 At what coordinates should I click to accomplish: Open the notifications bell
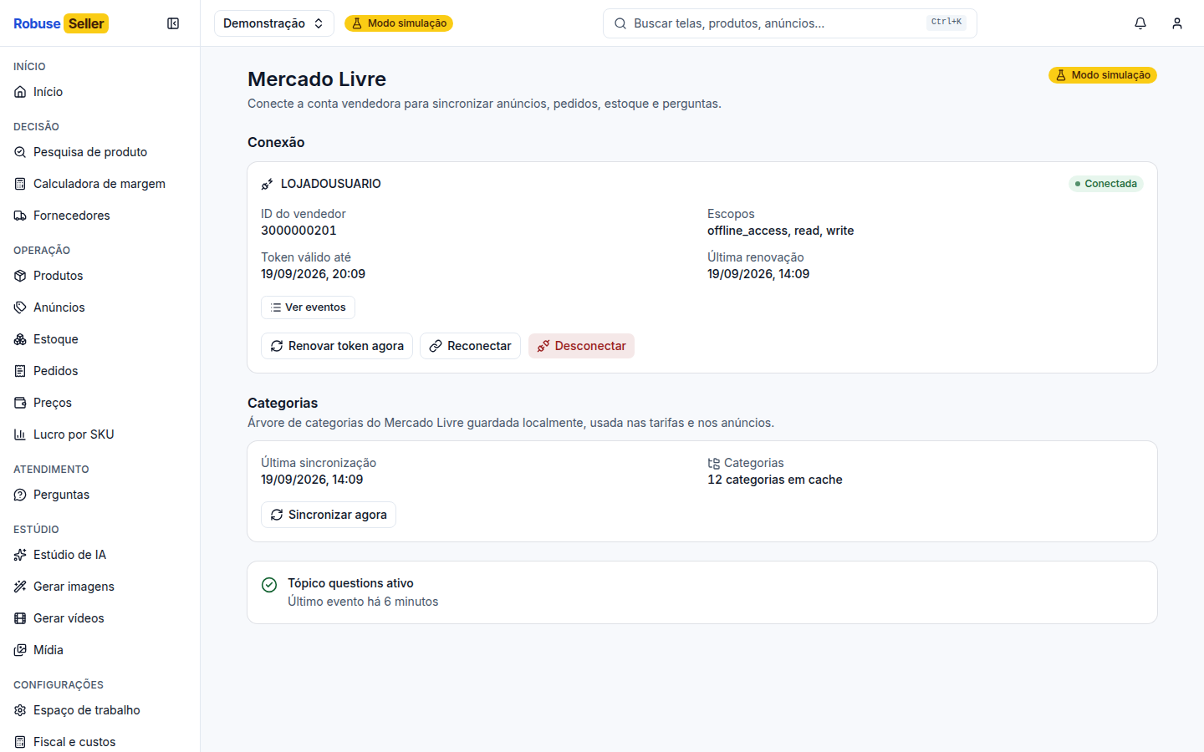click(x=1140, y=23)
